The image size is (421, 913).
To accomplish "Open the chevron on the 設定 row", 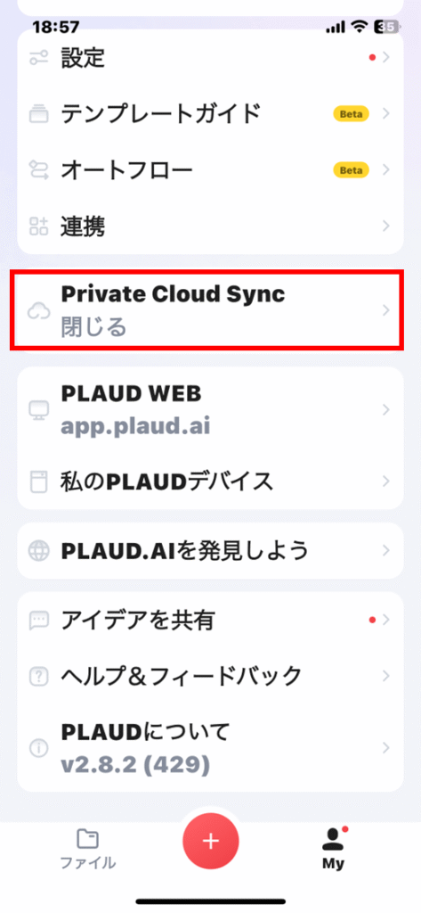I will click(385, 57).
